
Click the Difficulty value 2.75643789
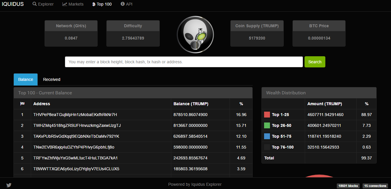[x=133, y=38]
